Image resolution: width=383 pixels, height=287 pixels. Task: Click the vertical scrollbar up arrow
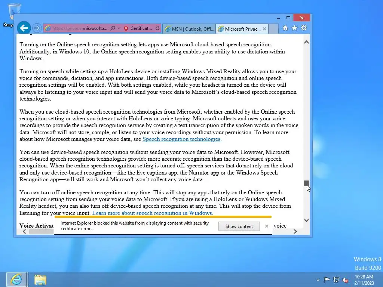[306, 42]
